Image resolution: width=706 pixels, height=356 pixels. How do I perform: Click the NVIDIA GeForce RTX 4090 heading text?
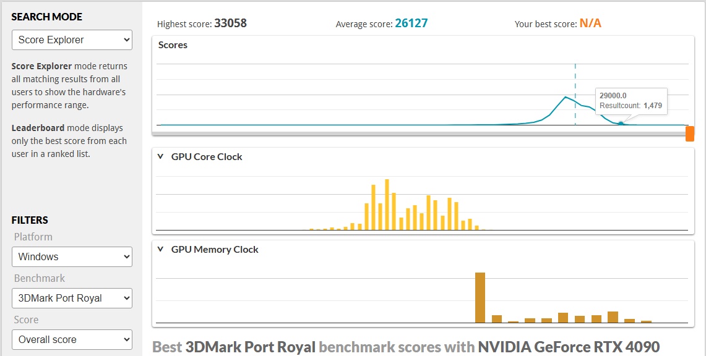569,347
